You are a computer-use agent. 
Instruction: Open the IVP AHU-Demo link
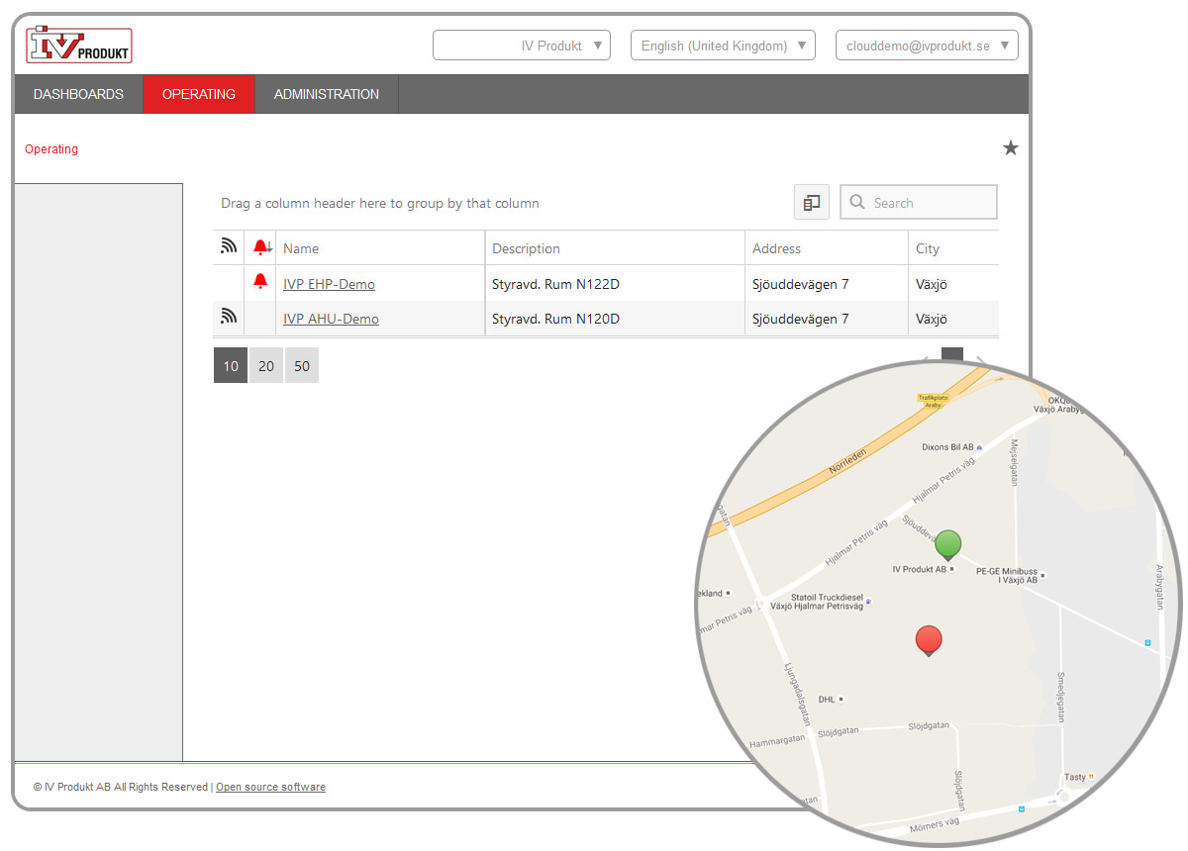click(x=331, y=319)
